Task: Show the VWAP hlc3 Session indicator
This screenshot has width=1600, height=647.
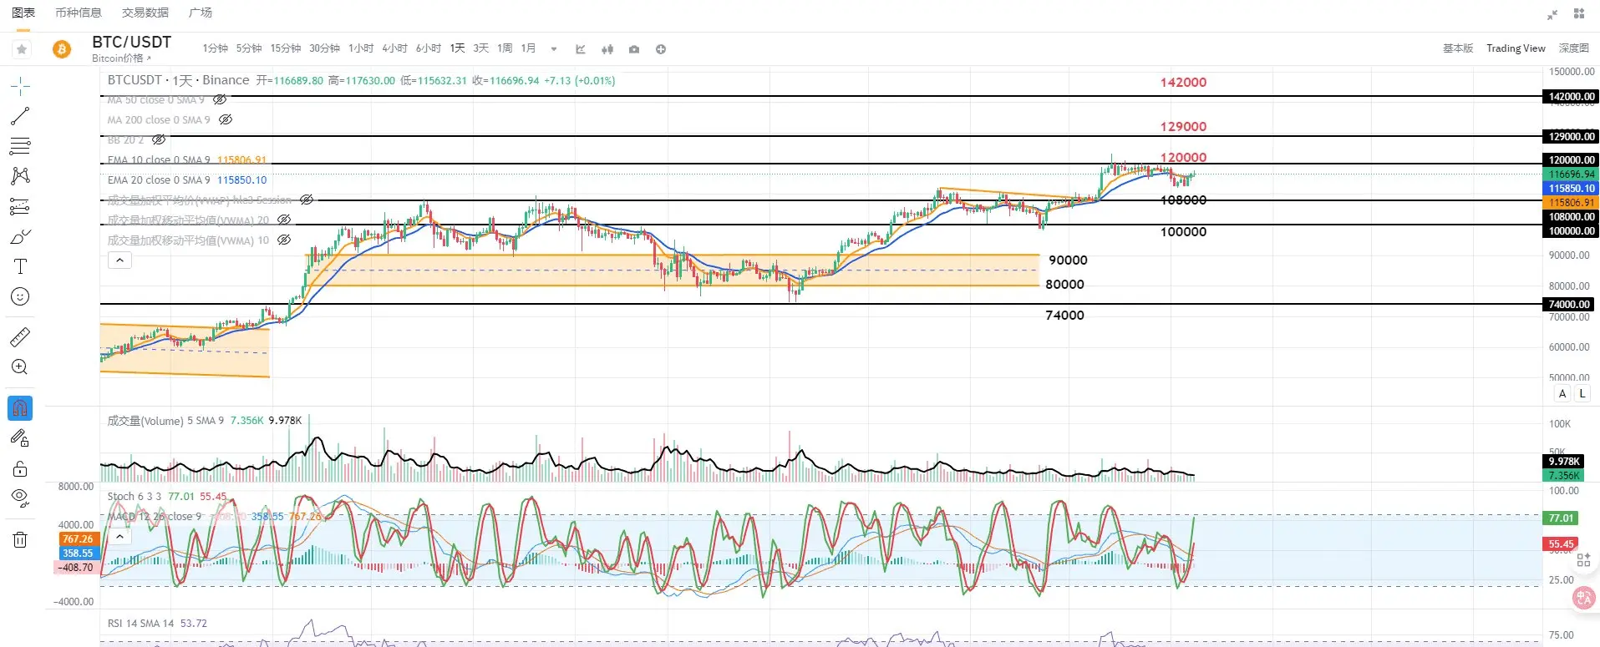Action: (307, 200)
